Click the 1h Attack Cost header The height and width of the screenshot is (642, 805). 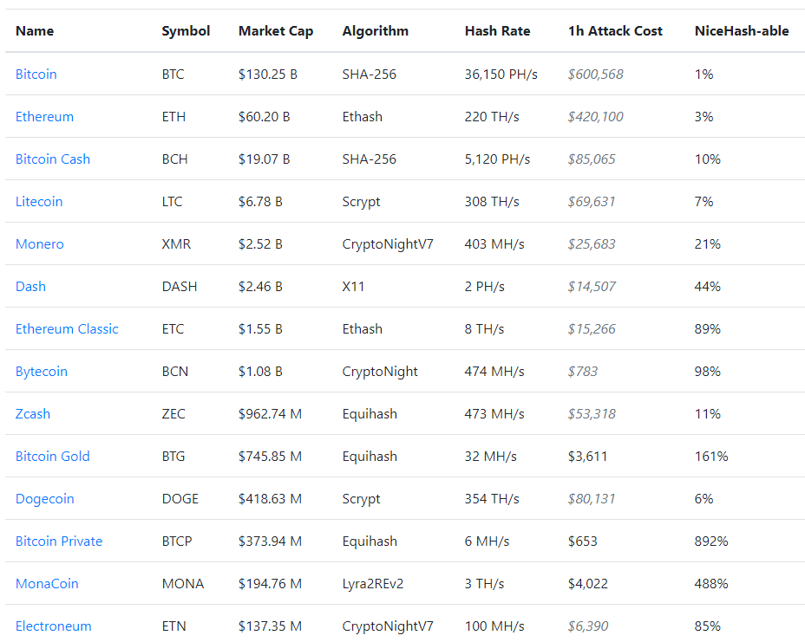click(x=615, y=31)
